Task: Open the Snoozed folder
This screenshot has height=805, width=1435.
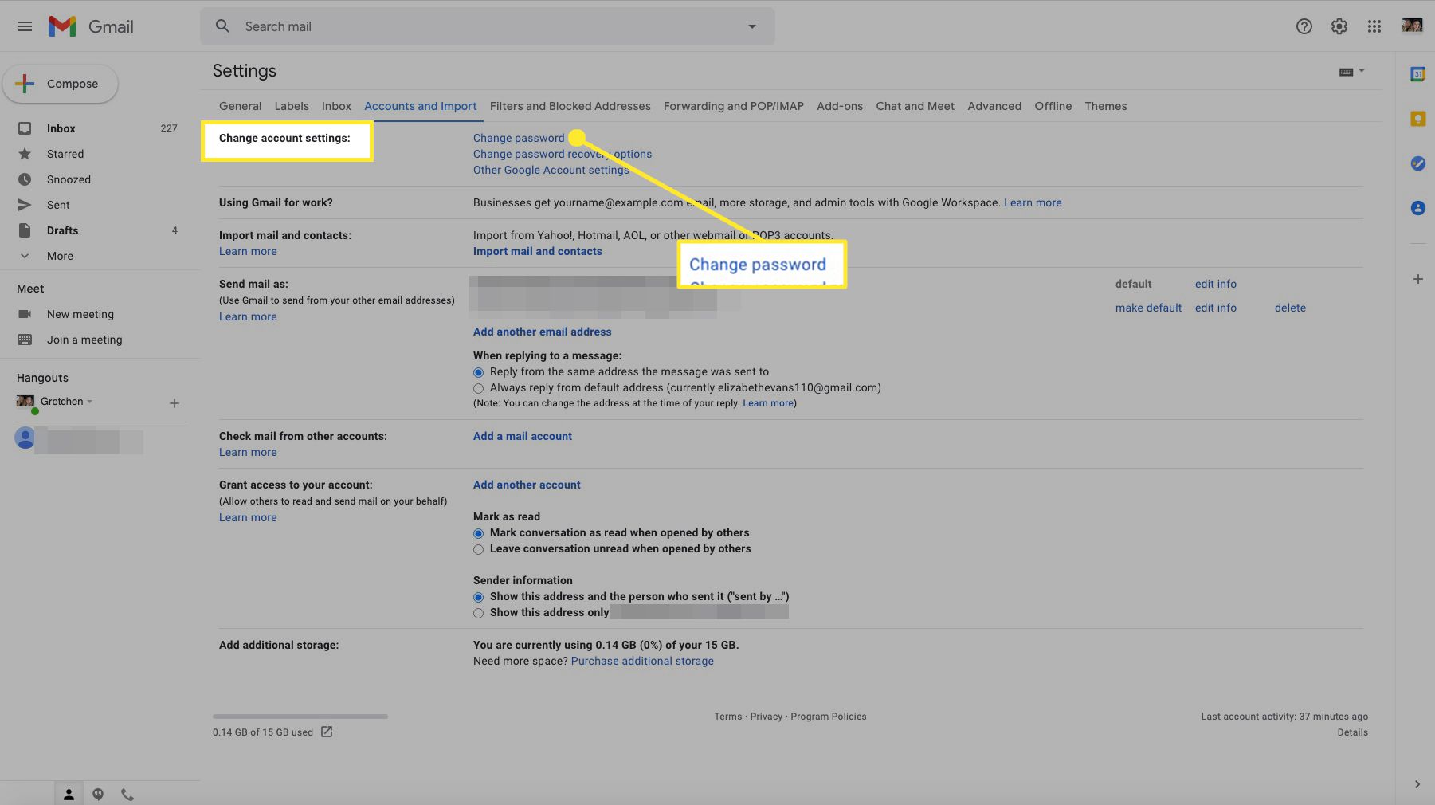Action: pyautogui.click(x=69, y=179)
